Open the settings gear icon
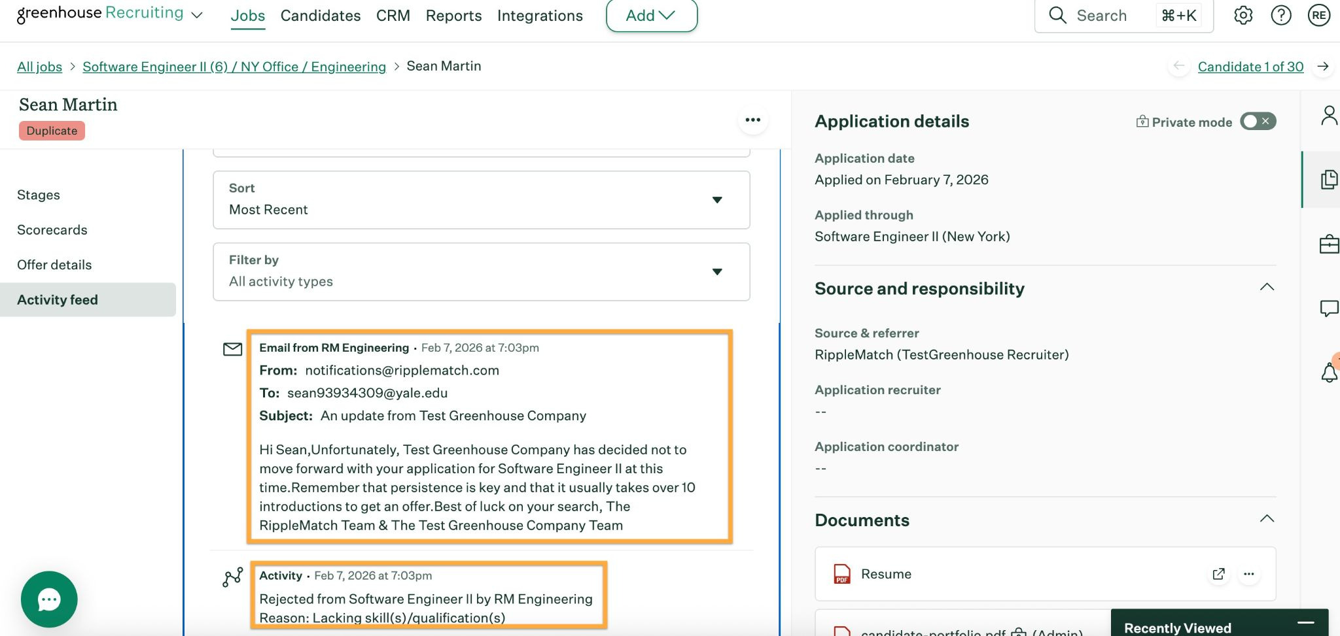 coord(1243,15)
